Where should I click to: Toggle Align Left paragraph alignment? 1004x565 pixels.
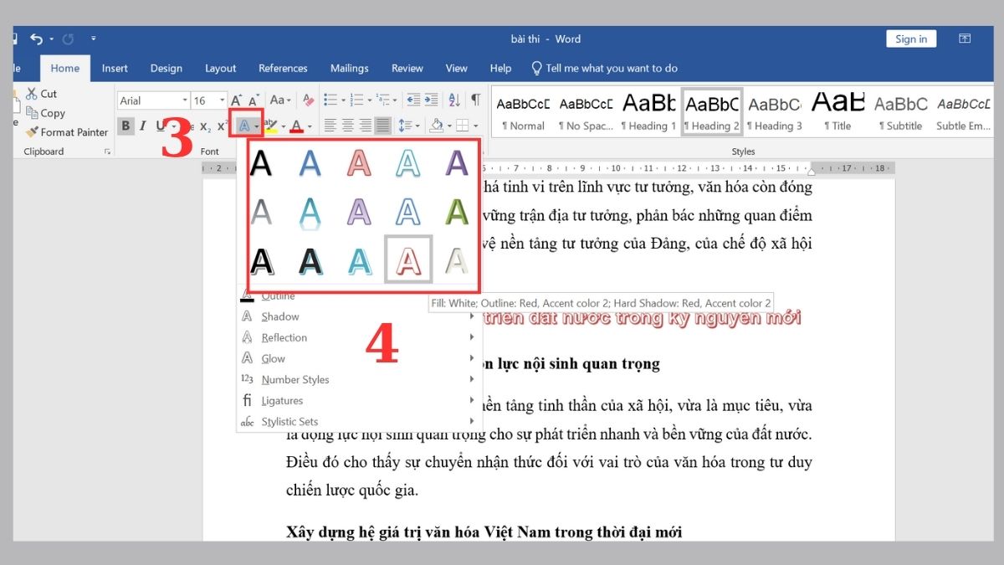click(330, 126)
